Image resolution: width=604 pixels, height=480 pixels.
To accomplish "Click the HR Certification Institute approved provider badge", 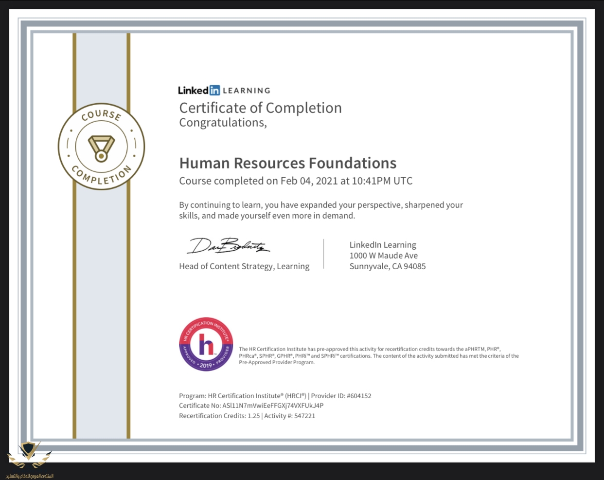I will pos(206,345).
